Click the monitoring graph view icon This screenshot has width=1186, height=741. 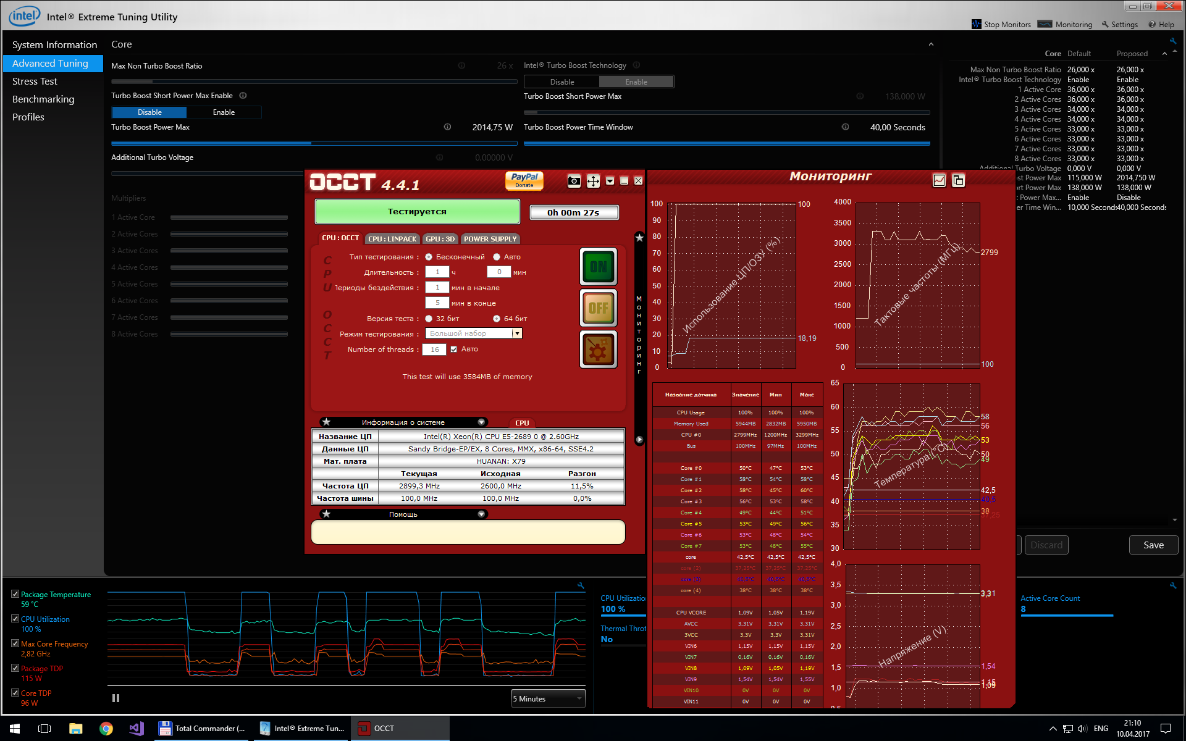939,180
